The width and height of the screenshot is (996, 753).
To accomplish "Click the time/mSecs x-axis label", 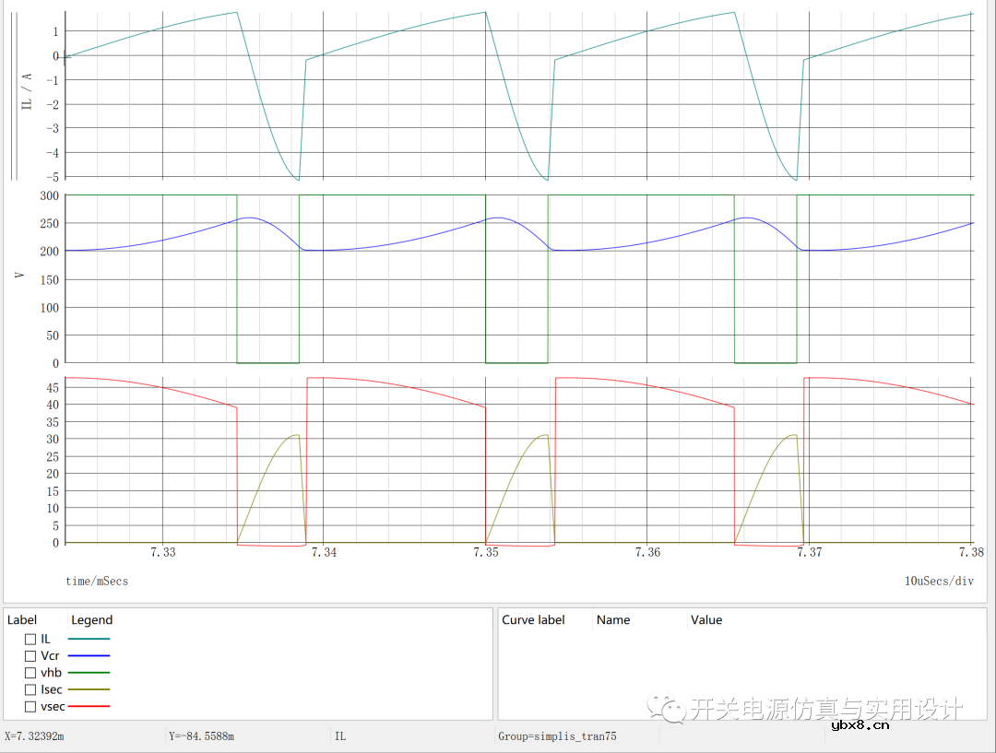I will [97, 582].
